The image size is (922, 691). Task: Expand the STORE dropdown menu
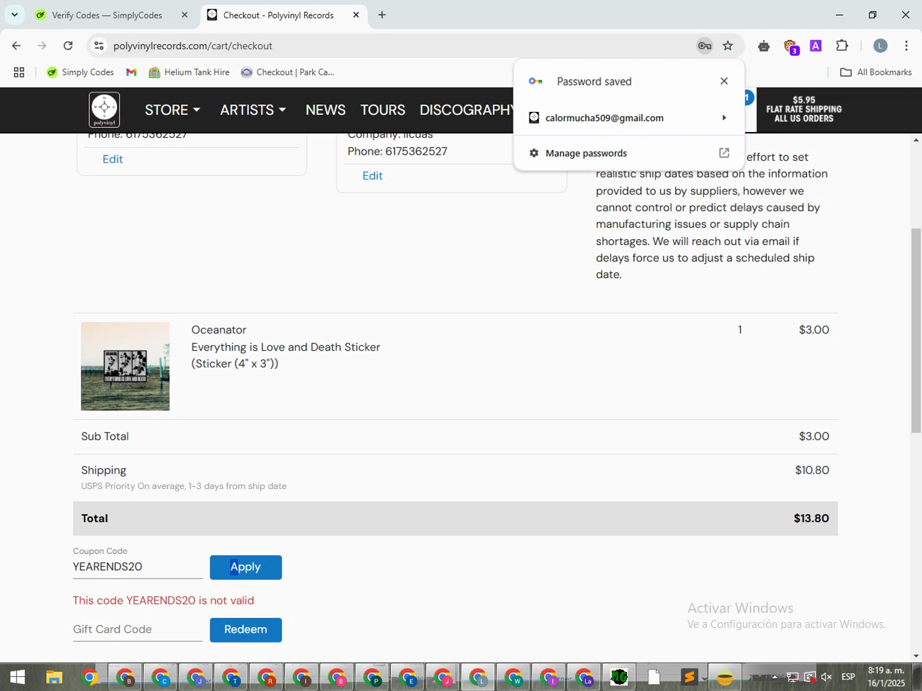coord(173,110)
